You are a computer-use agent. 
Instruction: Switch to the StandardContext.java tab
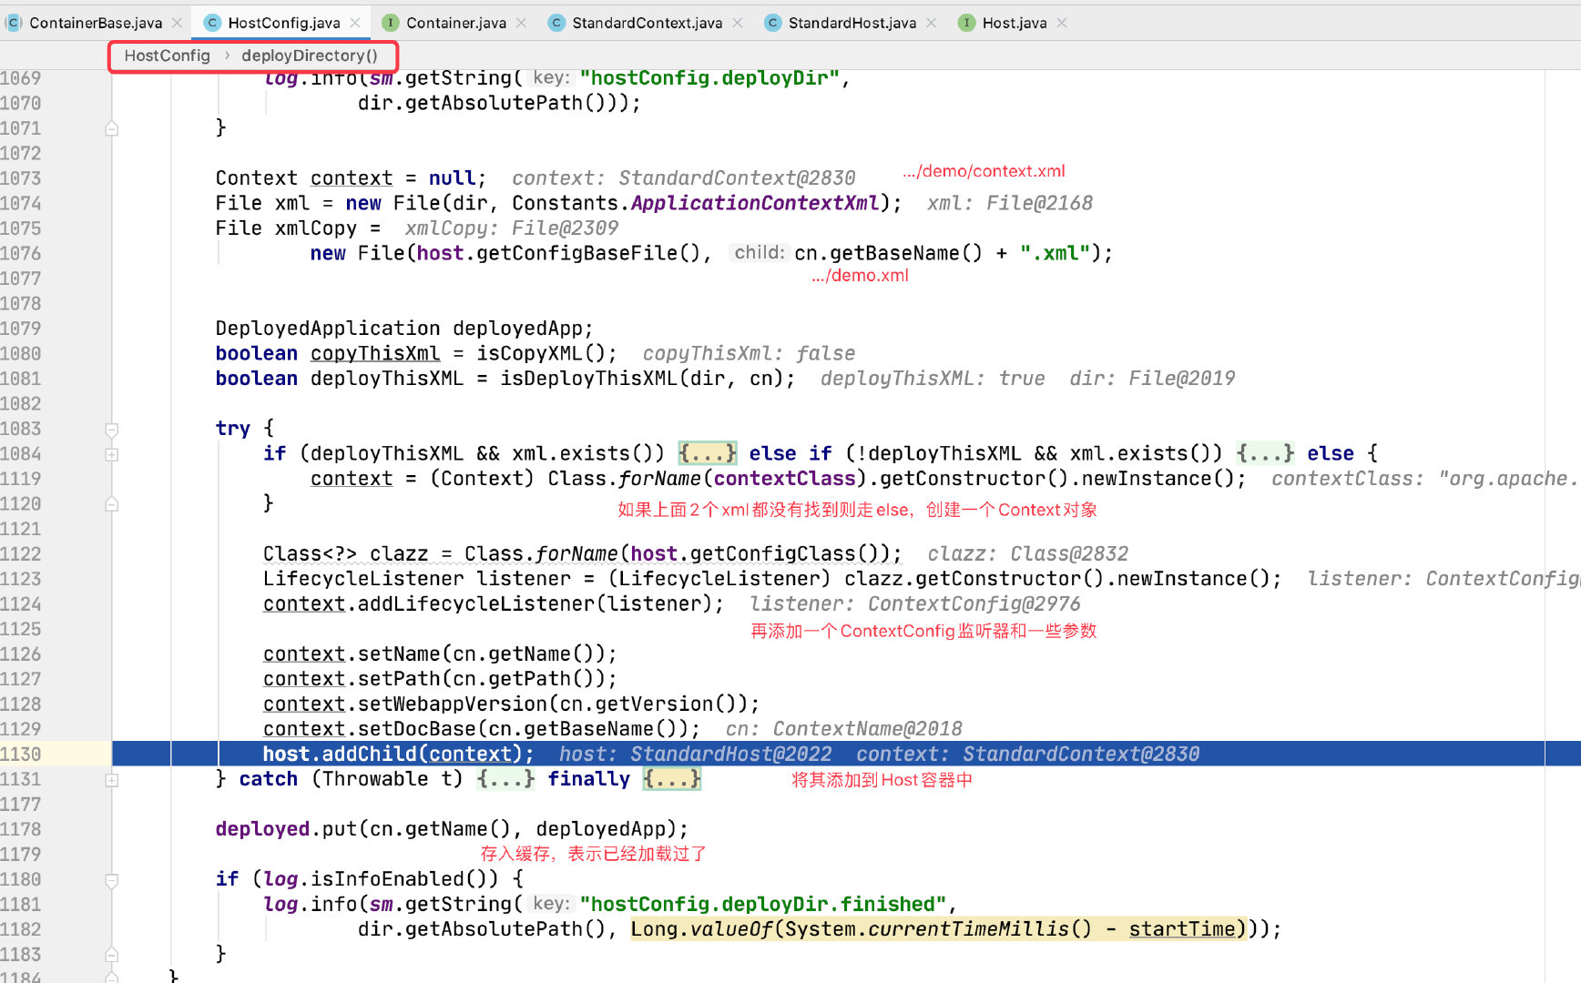click(x=647, y=23)
